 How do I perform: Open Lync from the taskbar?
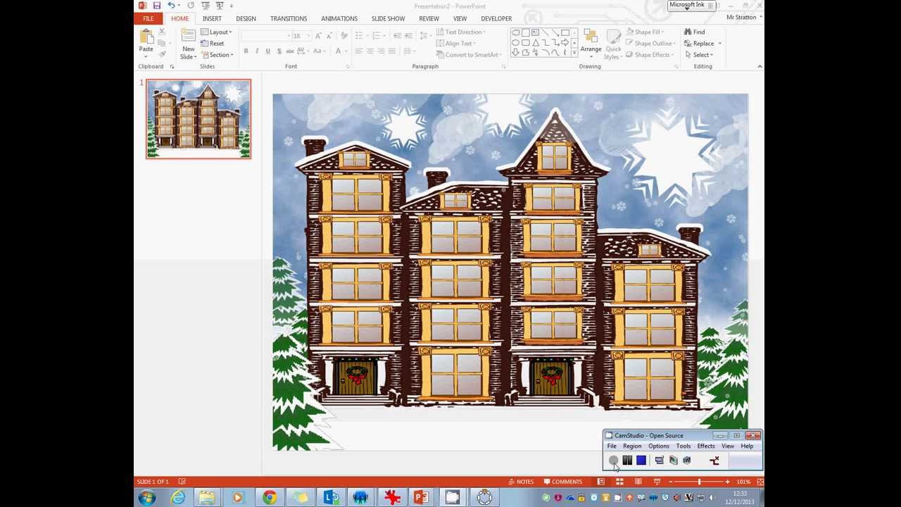click(x=330, y=498)
